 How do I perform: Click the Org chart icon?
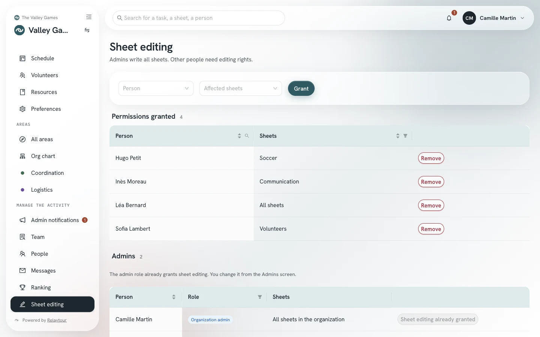pos(22,156)
